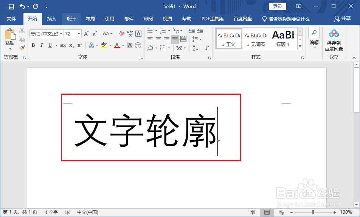Click the Login (登录) button
Viewport: 360px width, 217px height.
tap(277, 6)
